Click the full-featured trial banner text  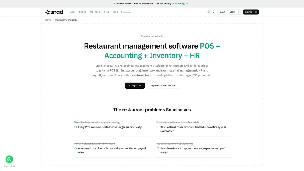point(142,4)
